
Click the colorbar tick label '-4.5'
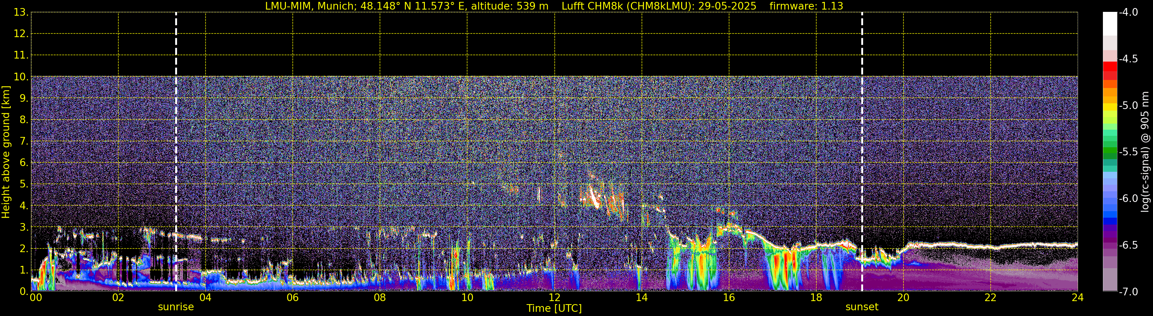point(1128,59)
